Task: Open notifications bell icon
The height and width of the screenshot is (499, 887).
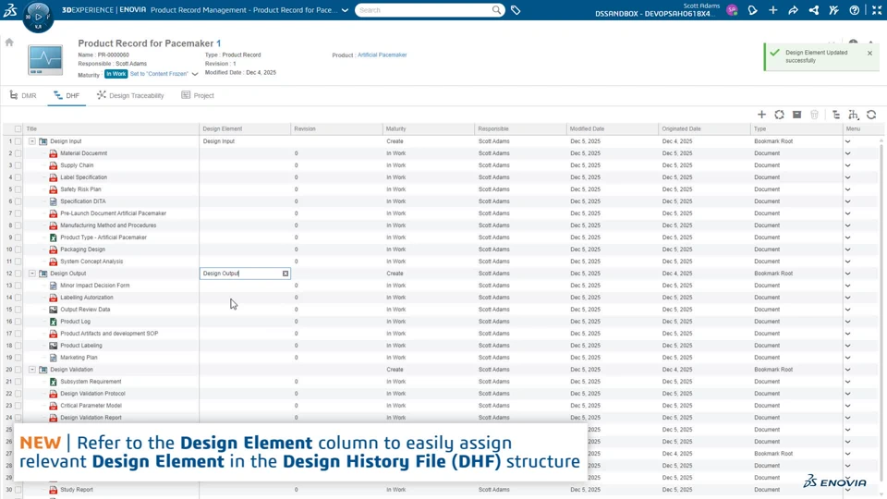Action: click(752, 10)
